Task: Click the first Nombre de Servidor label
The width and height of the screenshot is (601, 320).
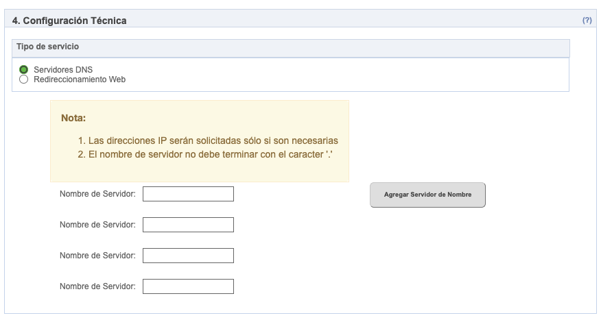Action: click(97, 194)
